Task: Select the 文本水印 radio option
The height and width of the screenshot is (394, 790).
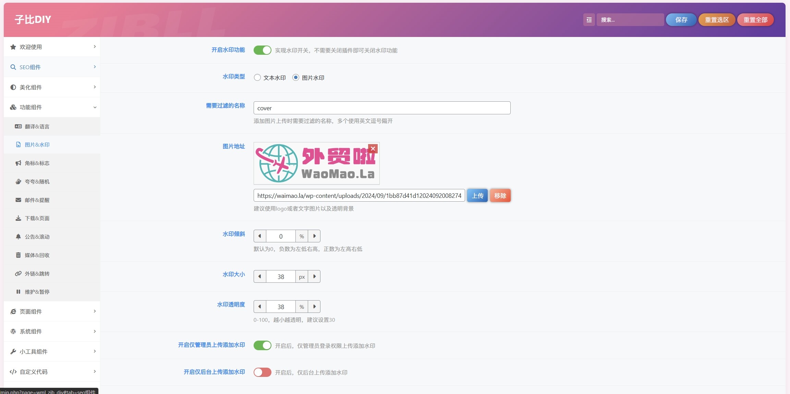Action: [x=257, y=77]
